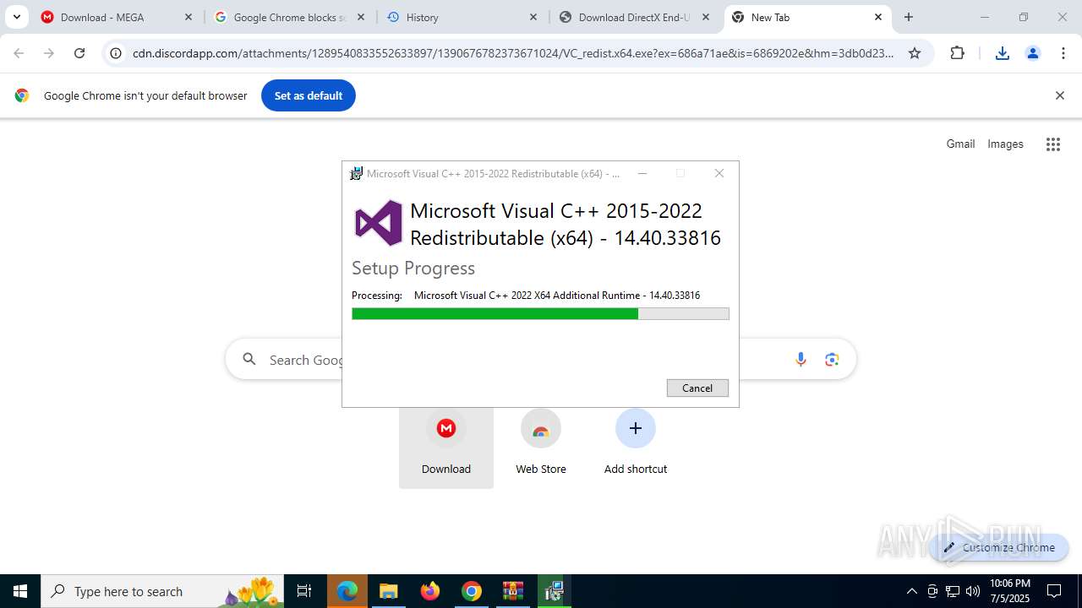Open the network tray icon
Image resolution: width=1082 pixels, height=608 pixels.
953,591
